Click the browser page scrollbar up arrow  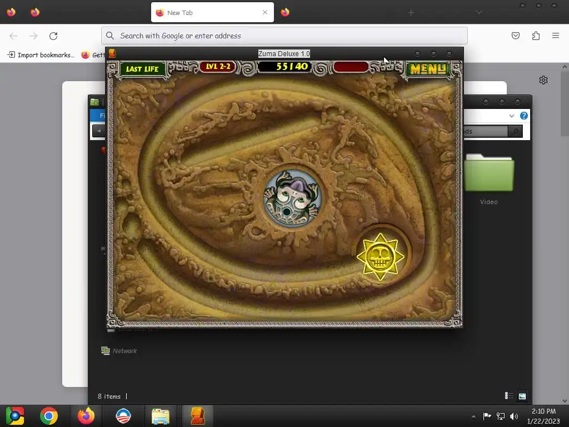coord(565,67)
